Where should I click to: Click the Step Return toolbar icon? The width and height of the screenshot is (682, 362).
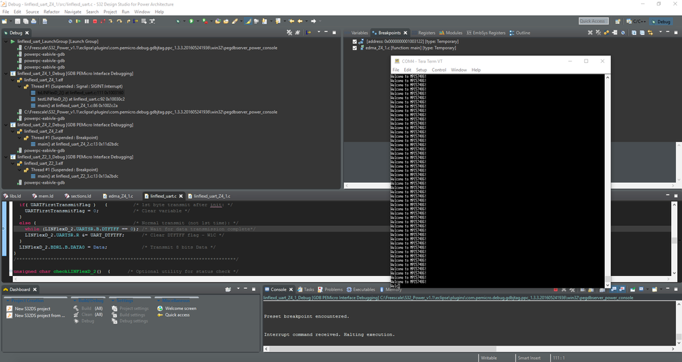pyautogui.click(x=128, y=21)
